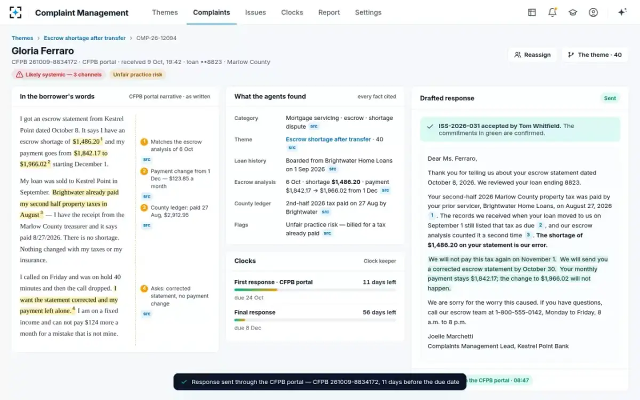Open the user profile icon
The height and width of the screenshot is (400, 640).
[593, 12]
